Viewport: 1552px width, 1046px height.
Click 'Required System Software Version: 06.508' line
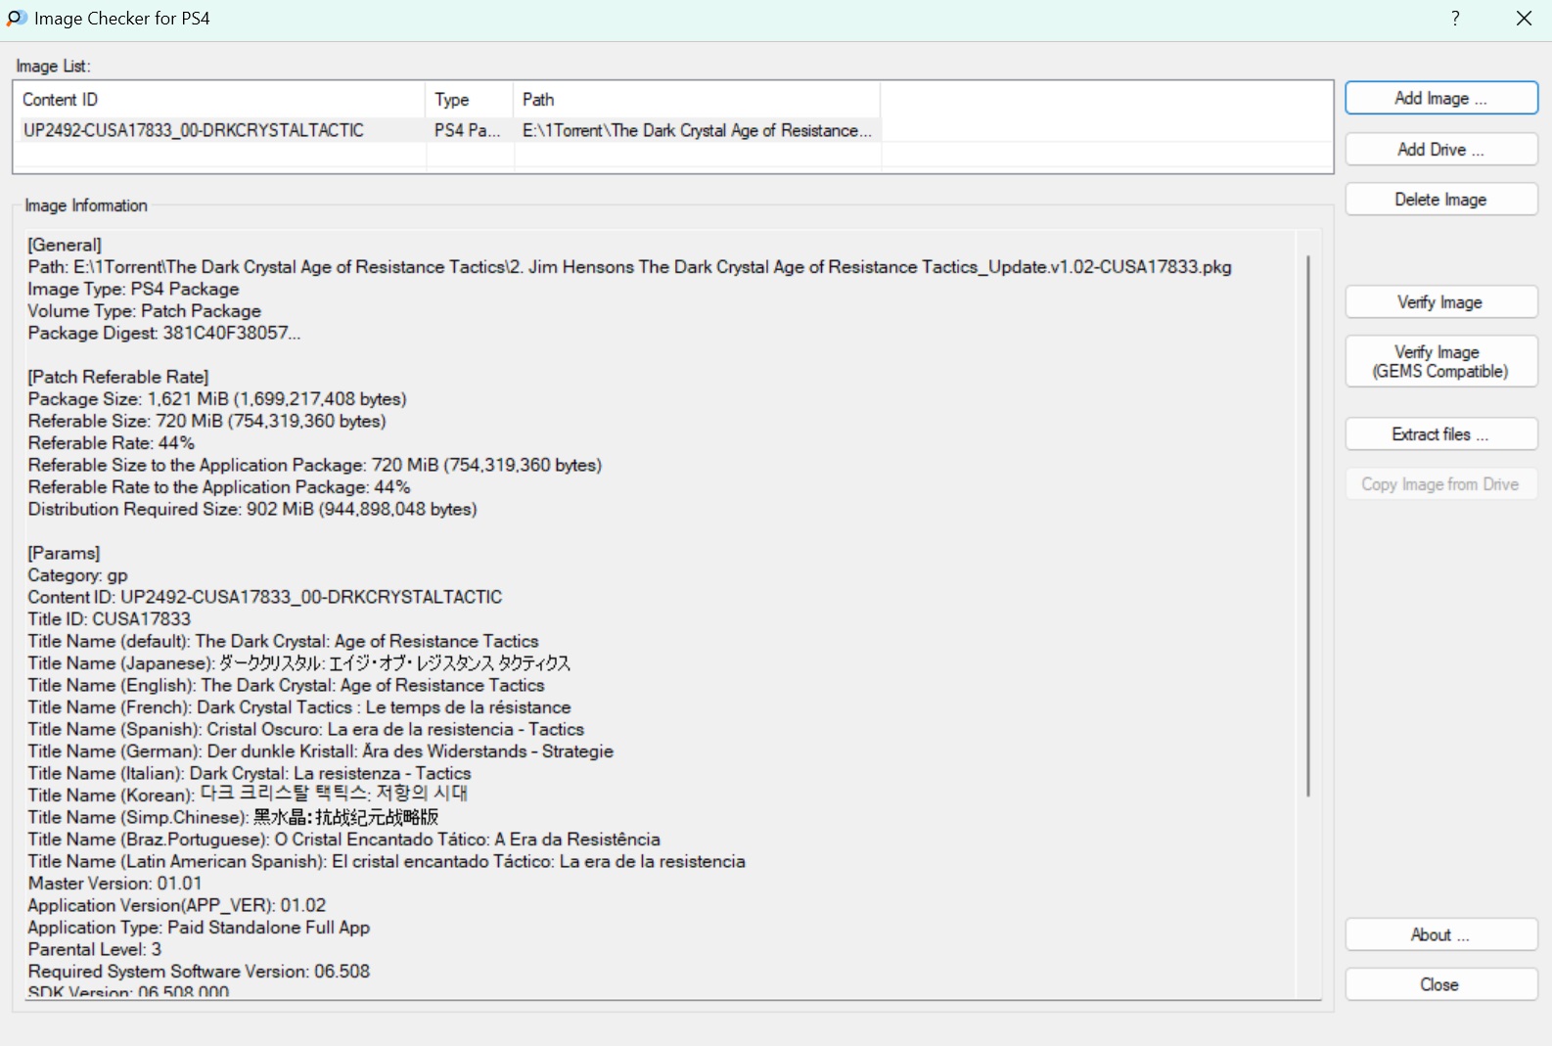point(199,972)
